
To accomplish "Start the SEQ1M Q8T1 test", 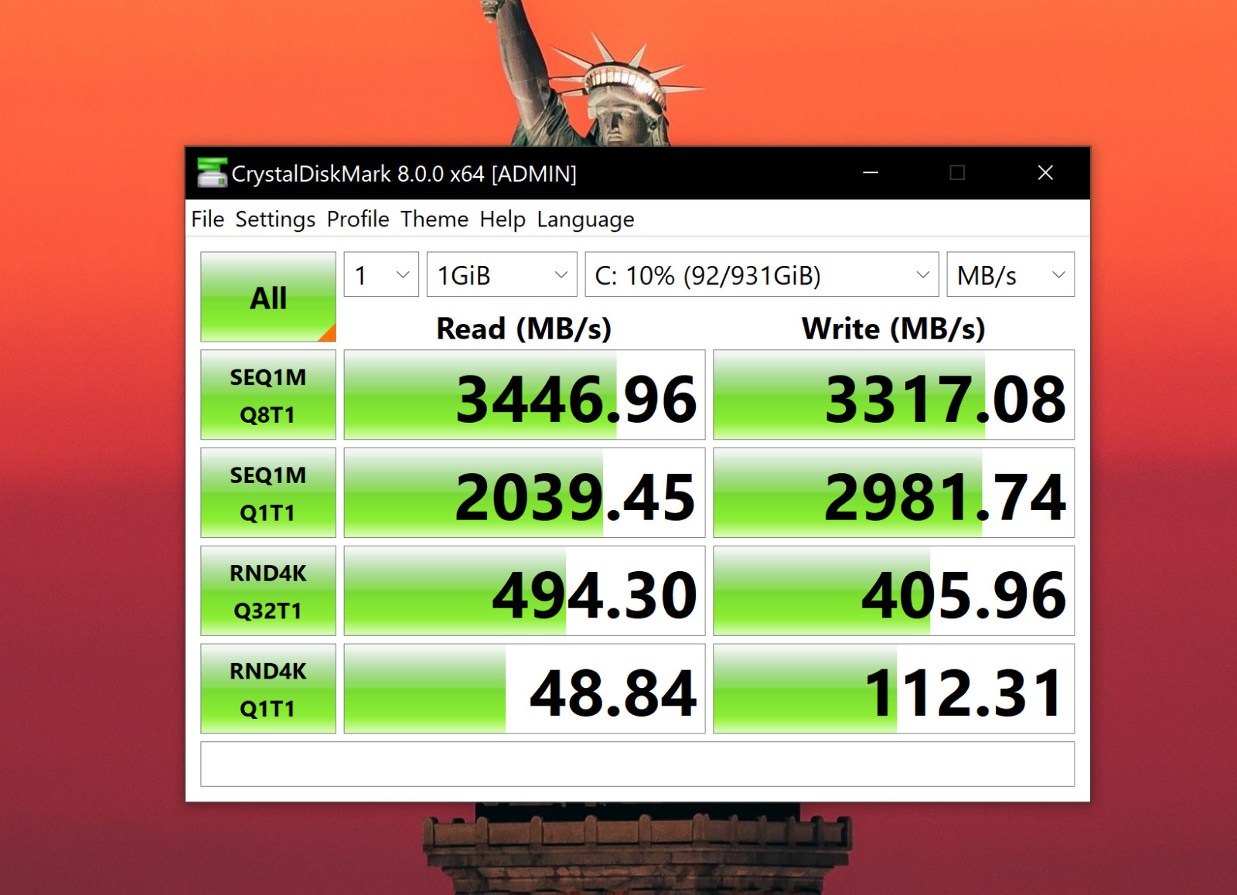I will 268,395.
